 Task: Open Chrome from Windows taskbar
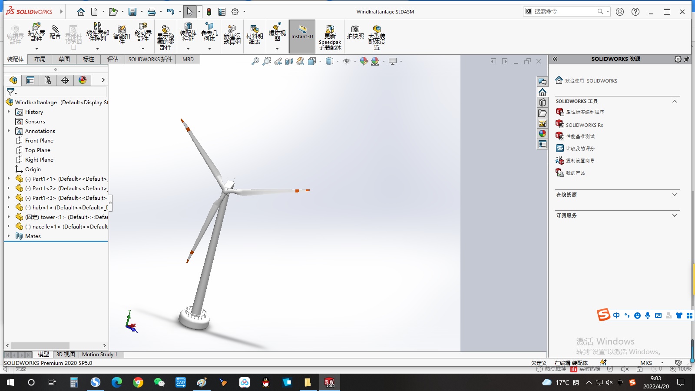(x=138, y=382)
